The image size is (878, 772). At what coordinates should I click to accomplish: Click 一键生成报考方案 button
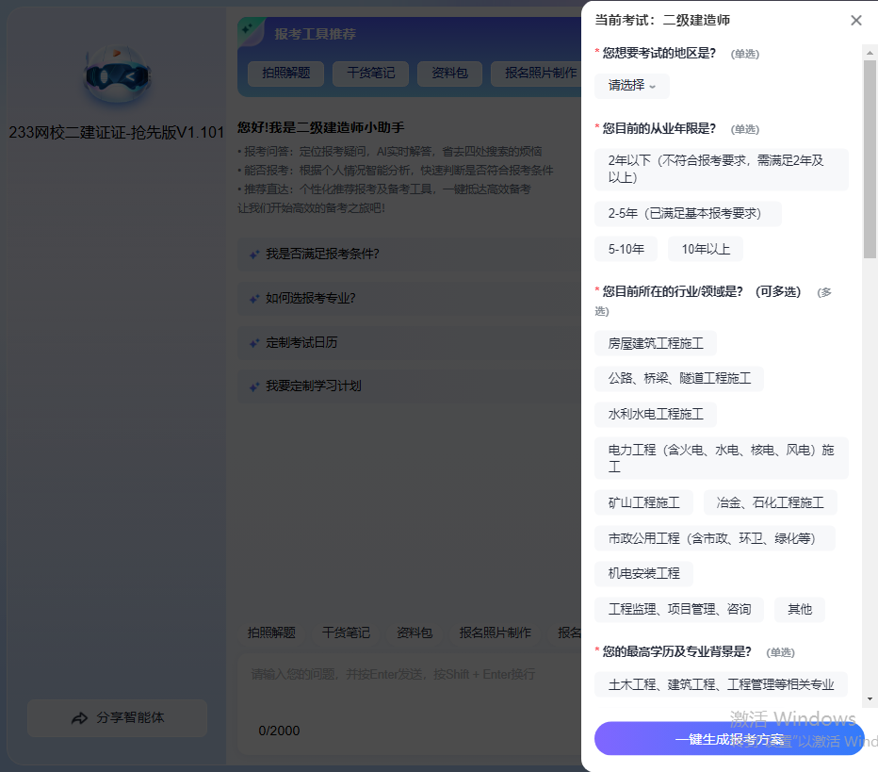tap(728, 739)
